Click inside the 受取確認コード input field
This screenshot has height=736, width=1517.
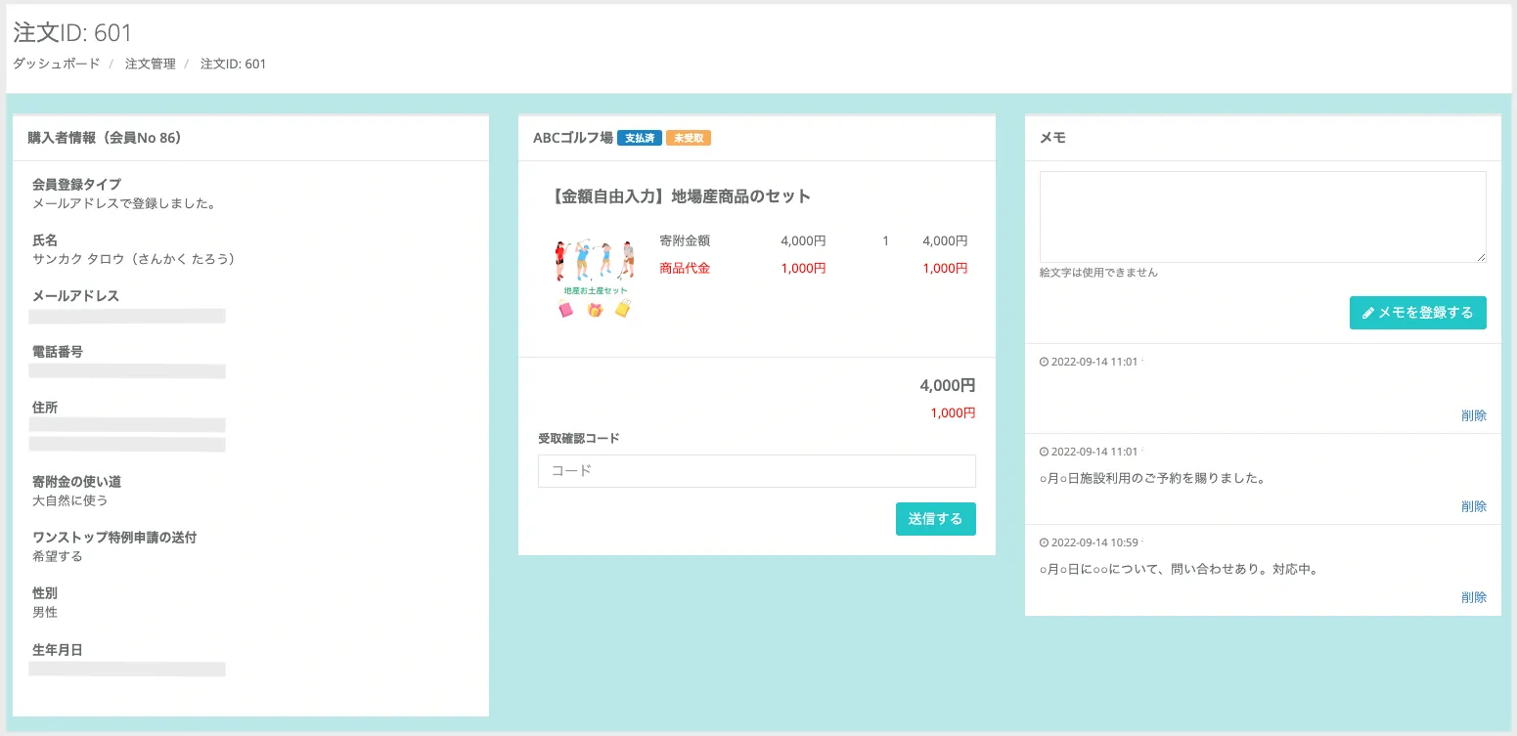[x=756, y=470]
